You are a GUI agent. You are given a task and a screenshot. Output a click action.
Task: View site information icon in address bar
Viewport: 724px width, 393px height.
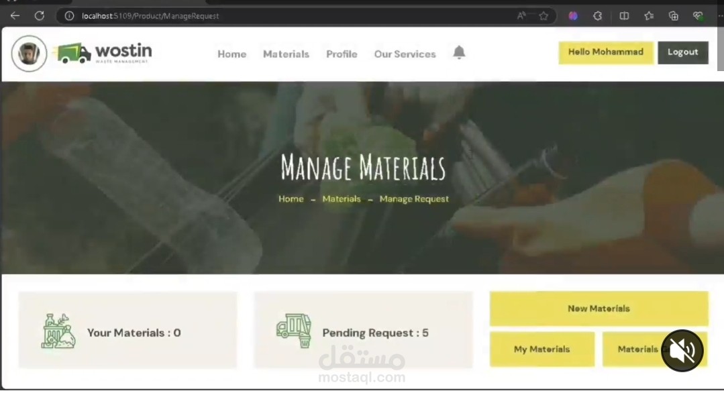pyautogui.click(x=69, y=15)
